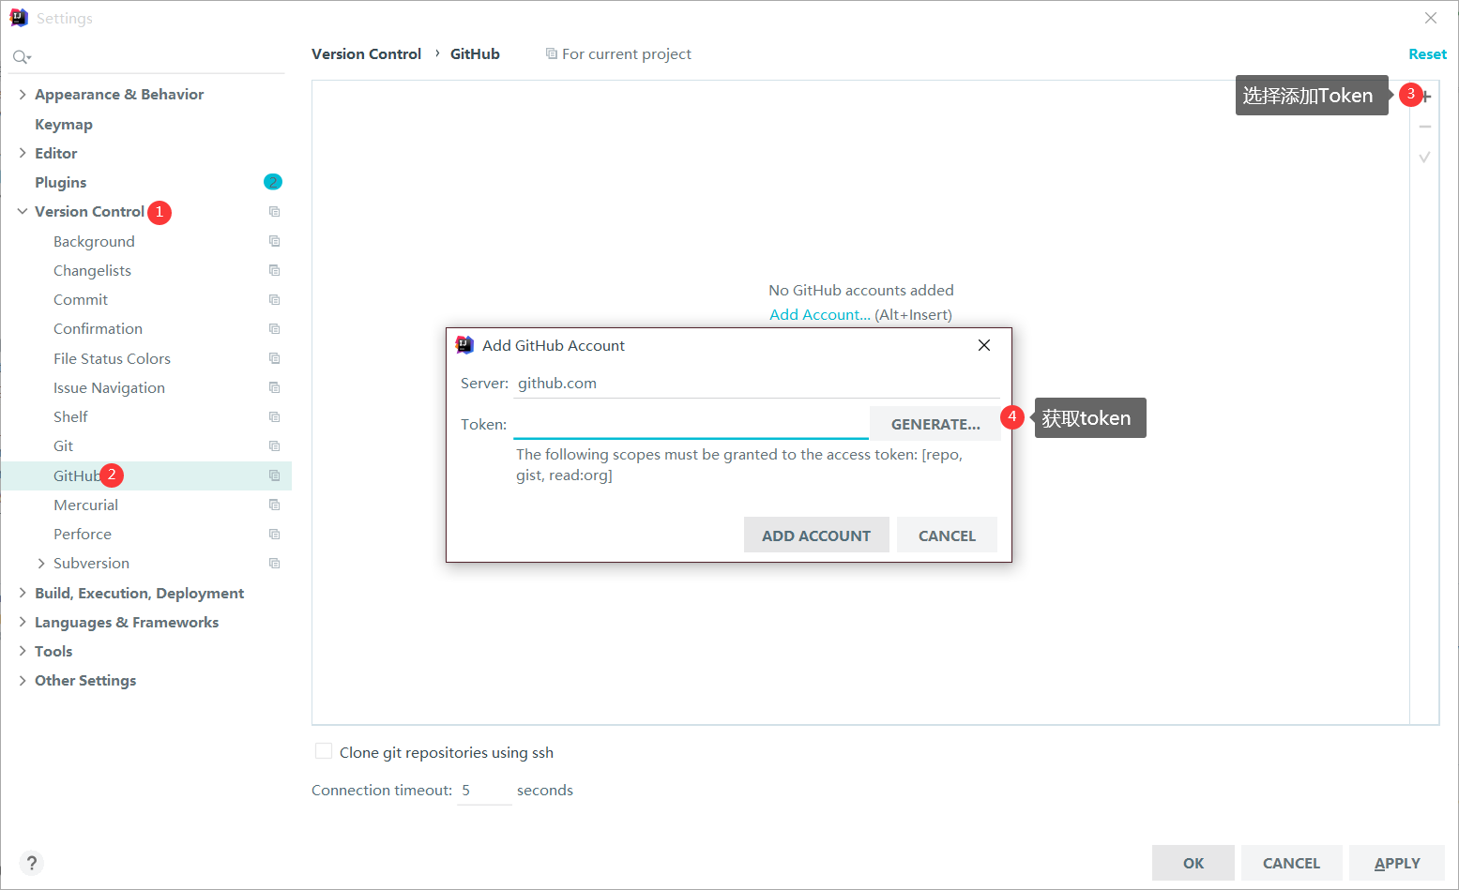Click project icon beside Confirmation row

[x=275, y=329]
